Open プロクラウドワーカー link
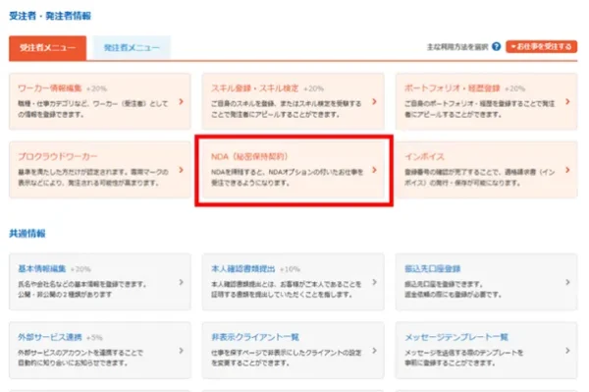 58,156
